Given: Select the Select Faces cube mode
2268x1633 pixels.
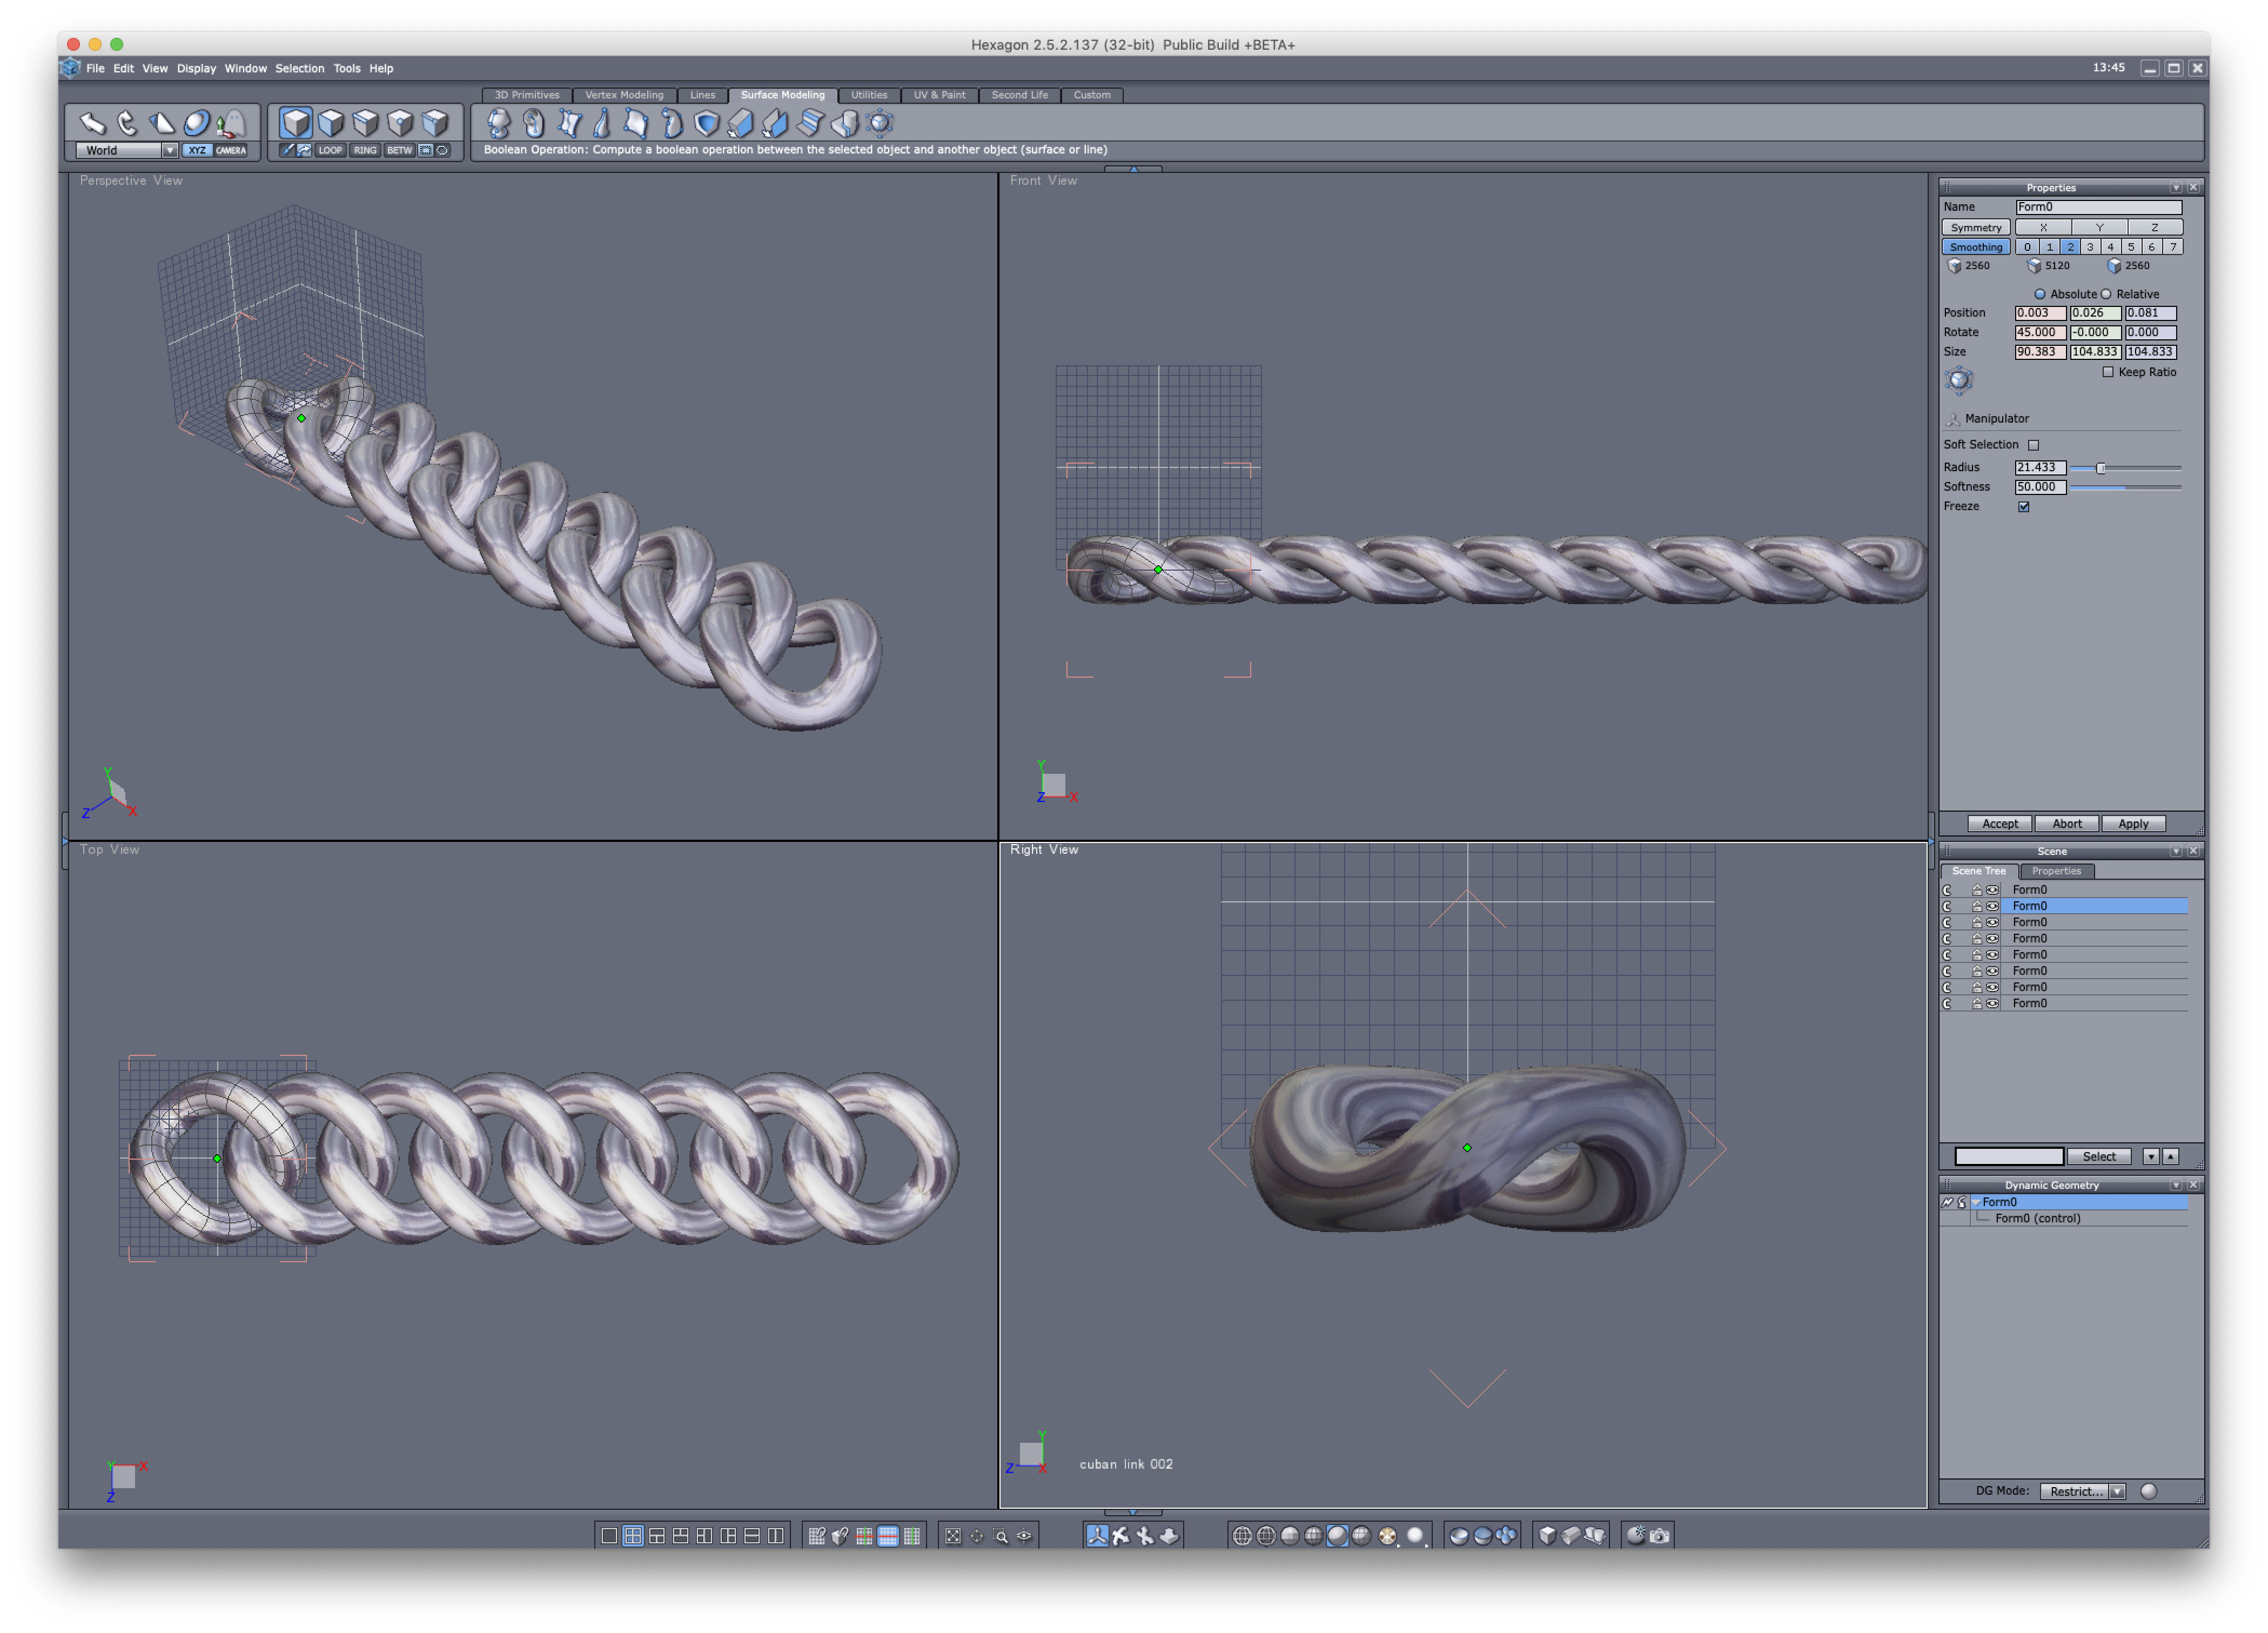Looking at the screenshot, I should click(x=331, y=123).
